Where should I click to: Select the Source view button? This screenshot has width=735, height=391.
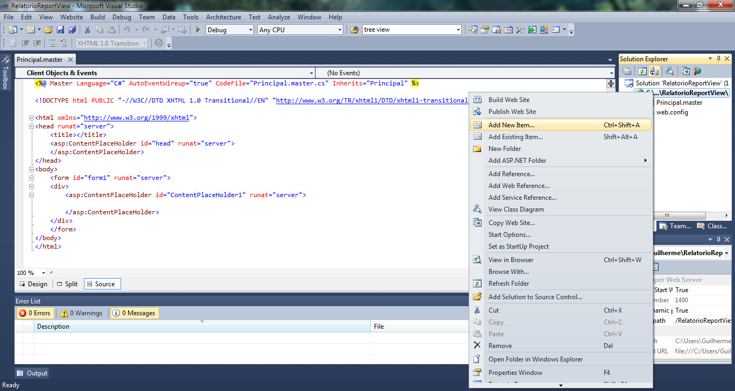point(102,284)
